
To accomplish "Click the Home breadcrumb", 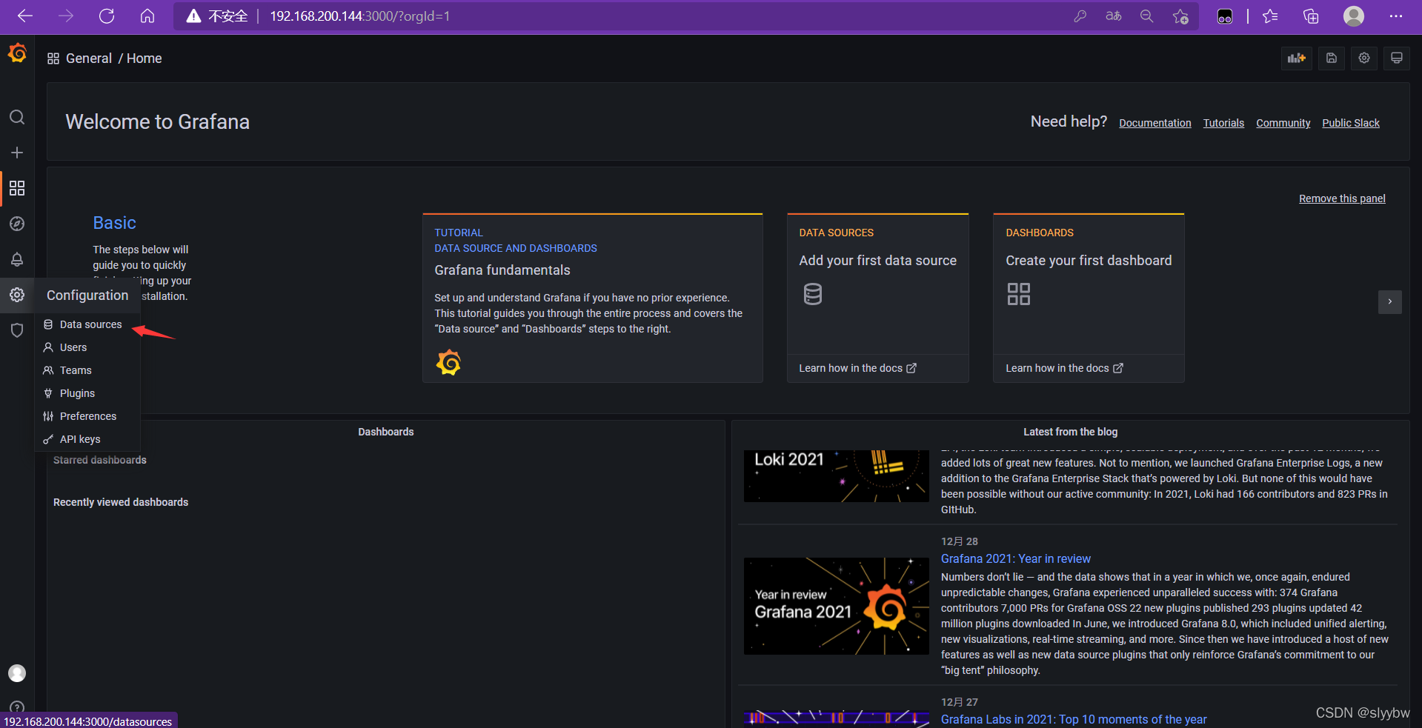I will [144, 59].
